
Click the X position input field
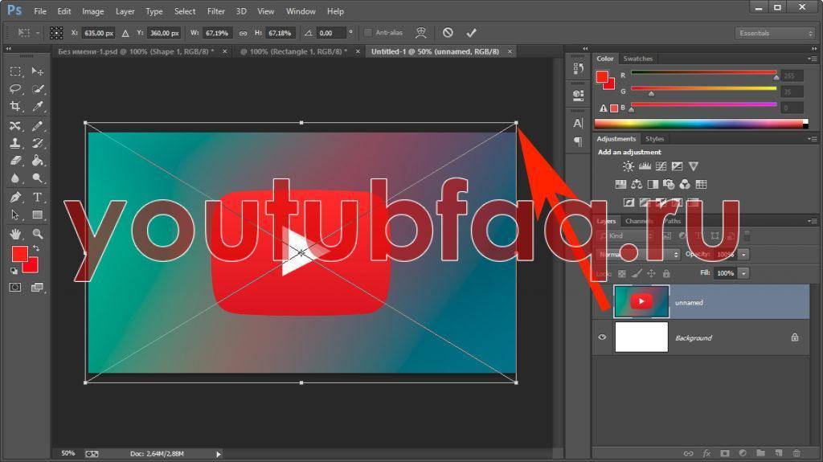[x=100, y=33]
